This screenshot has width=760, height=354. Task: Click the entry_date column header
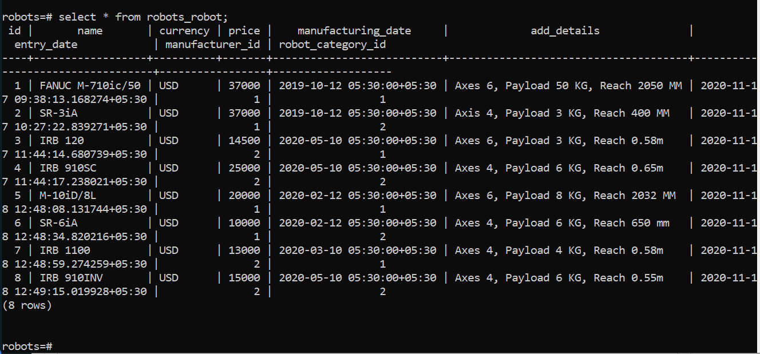[46, 45]
